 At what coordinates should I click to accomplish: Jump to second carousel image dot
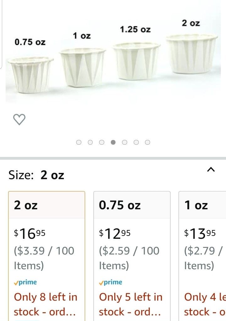click(x=90, y=142)
